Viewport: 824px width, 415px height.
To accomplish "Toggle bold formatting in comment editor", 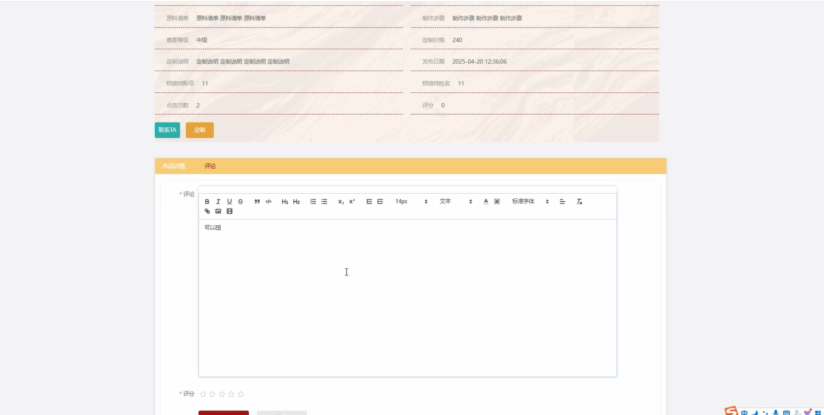I will pyautogui.click(x=207, y=202).
